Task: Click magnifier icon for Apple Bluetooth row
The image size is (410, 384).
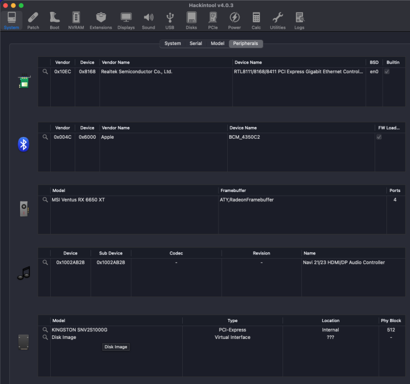Action: point(45,137)
